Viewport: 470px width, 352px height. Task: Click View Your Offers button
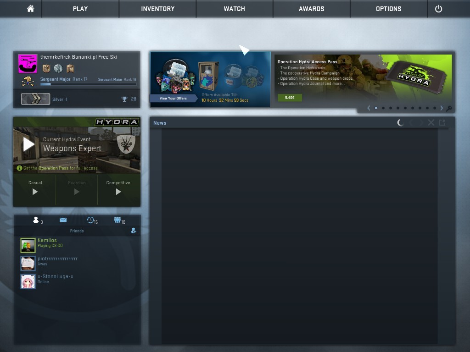(173, 98)
